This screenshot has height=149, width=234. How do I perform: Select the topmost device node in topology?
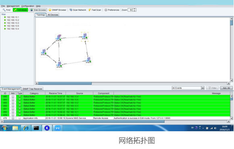tap(85, 36)
